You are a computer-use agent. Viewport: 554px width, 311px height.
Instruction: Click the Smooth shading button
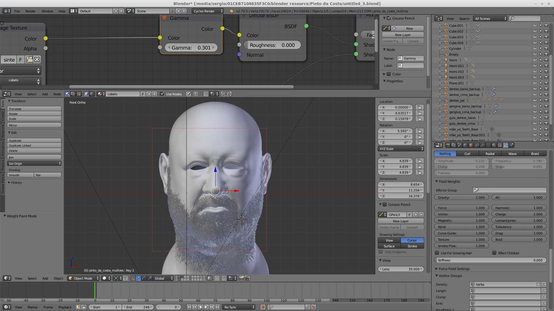click(20, 175)
